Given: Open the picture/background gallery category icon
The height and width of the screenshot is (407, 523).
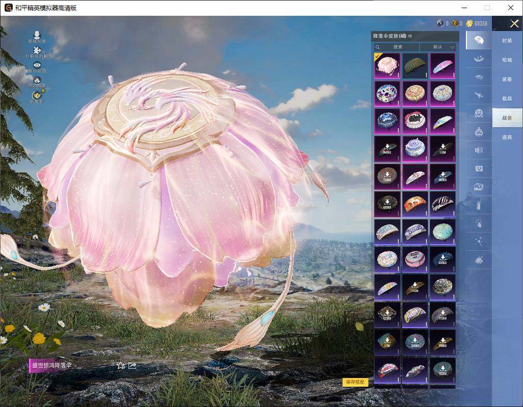Looking at the screenshot, I should click(x=479, y=187).
